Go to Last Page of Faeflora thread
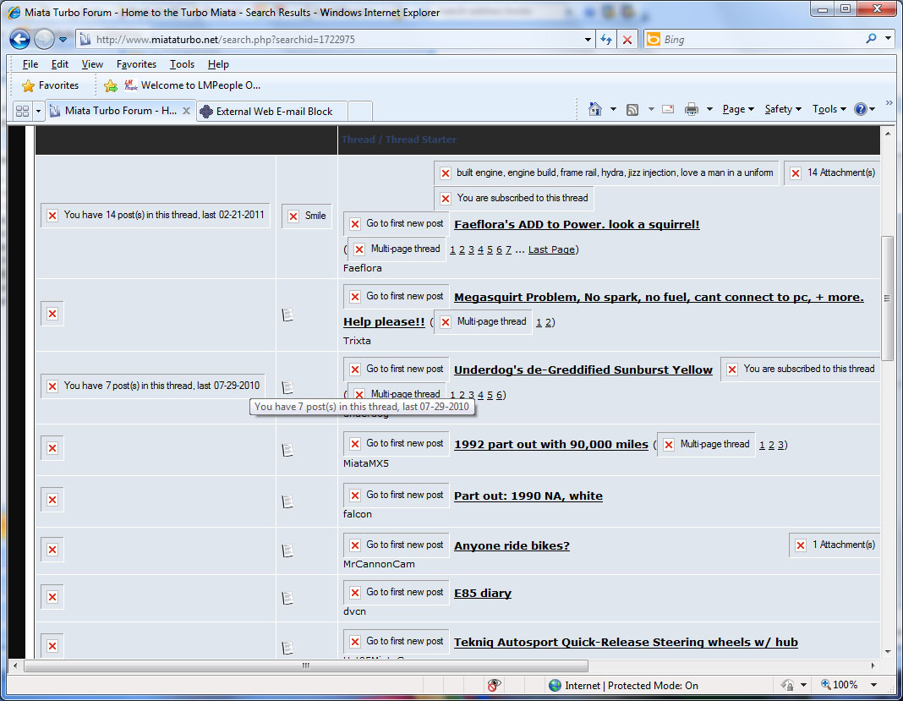Screen dimensions: 903x701 [551, 249]
